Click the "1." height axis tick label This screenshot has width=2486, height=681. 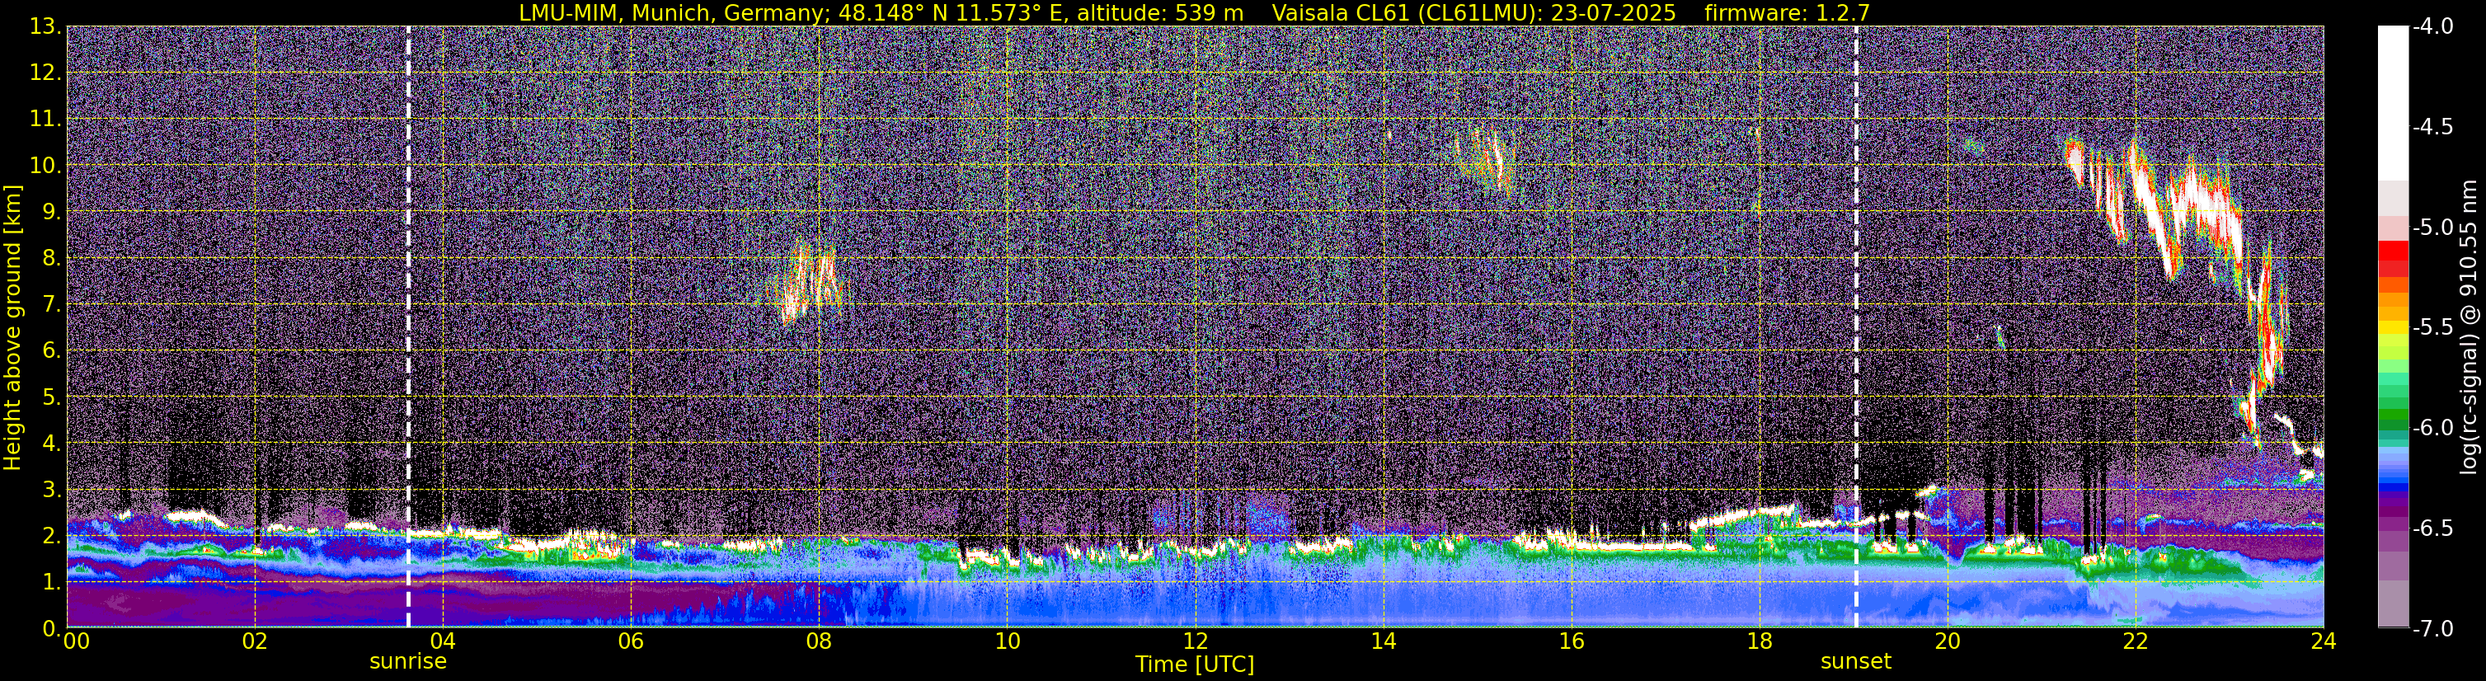(x=52, y=581)
